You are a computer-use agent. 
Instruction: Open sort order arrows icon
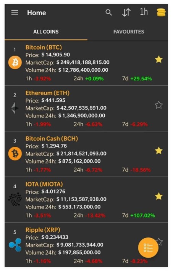[126, 13]
